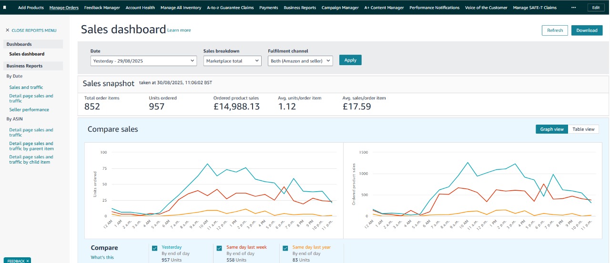Image resolution: width=610 pixels, height=263 pixels.
Task: Open Sales and traffic report in sidebar
Action: point(26,87)
